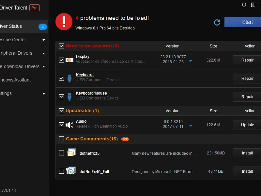Click the dotnetfx35 package icon
Viewport: 261px width, 196px height.
tap(71, 152)
